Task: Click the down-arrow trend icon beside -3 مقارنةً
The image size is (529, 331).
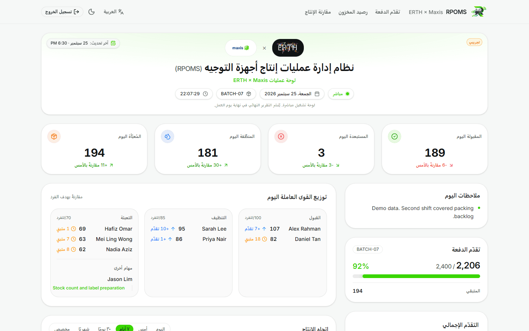Action: click(x=338, y=165)
